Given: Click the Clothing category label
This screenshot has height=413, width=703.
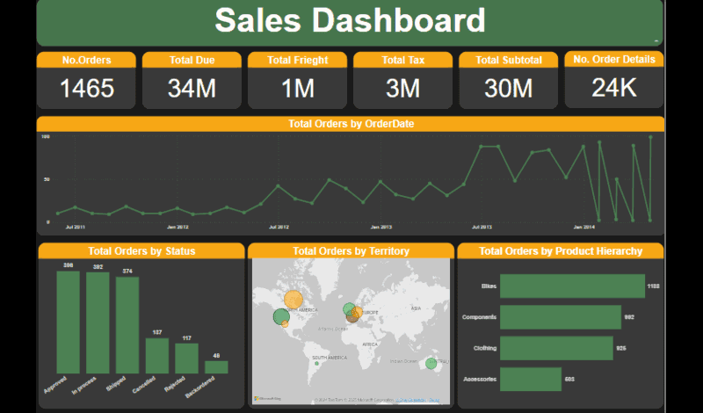Looking at the screenshot, I should [485, 348].
